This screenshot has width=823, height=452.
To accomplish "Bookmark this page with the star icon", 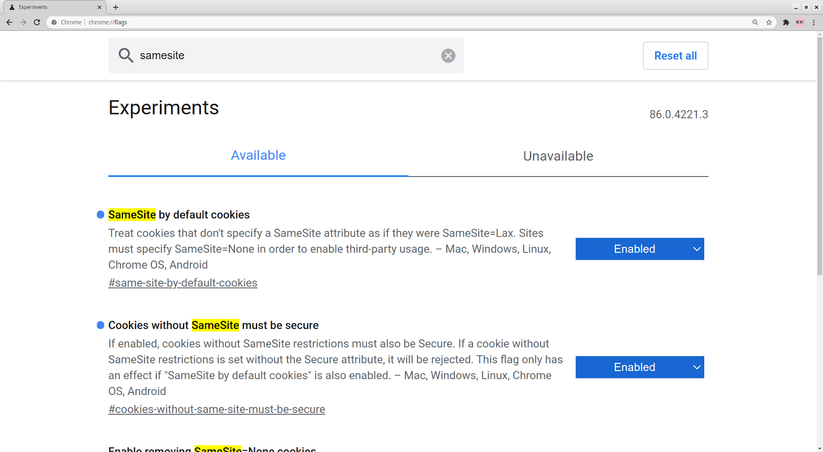I will (x=769, y=22).
